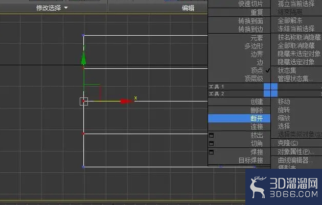Choose 切角 menu entry
The height and width of the screenshot is (205, 322).
tap(257, 143)
